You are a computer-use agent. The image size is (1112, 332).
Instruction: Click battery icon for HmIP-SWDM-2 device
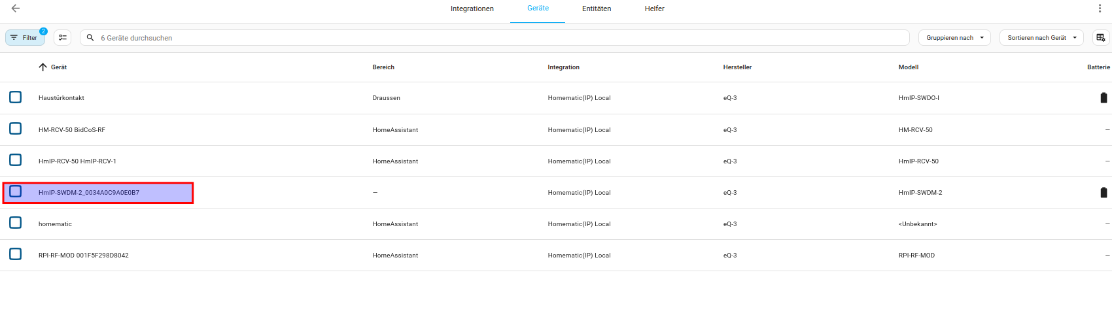[1103, 193]
